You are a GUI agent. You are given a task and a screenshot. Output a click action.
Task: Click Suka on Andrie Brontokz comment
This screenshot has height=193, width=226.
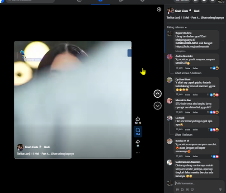tap(188, 68)
